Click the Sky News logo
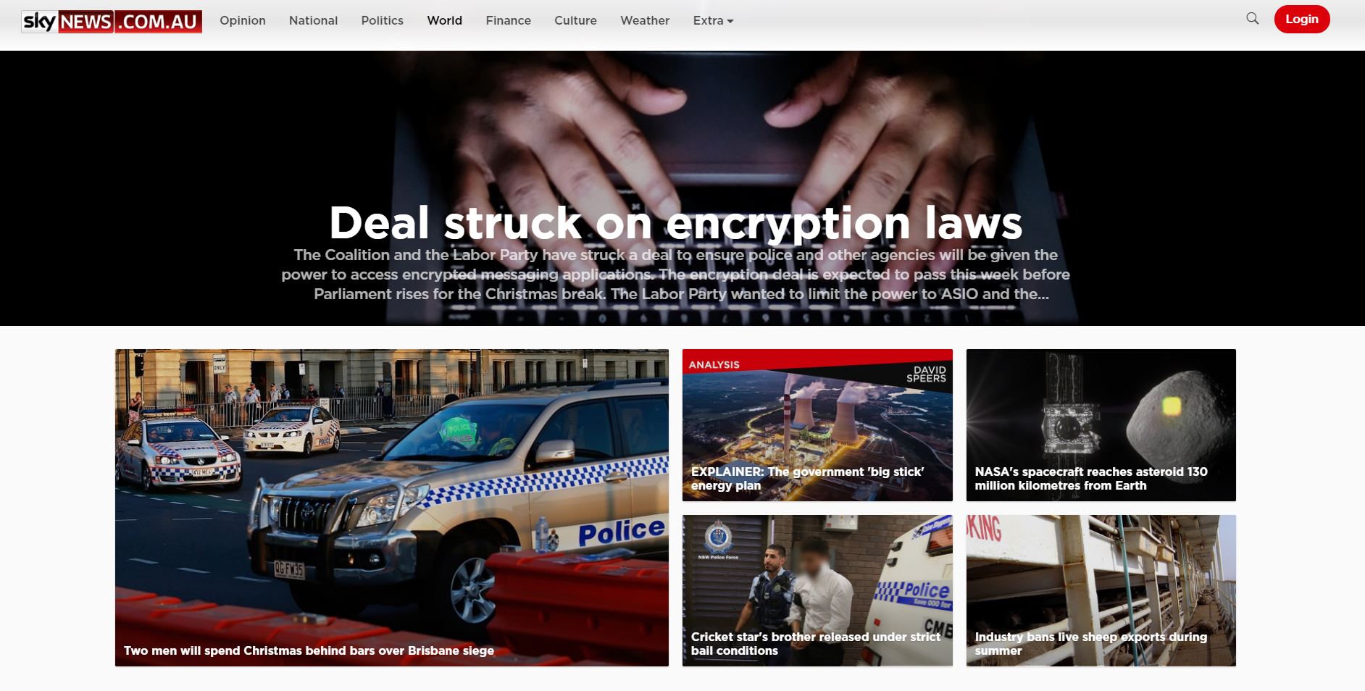This screenshot has width=1365, height=691. tap(112, 21)
